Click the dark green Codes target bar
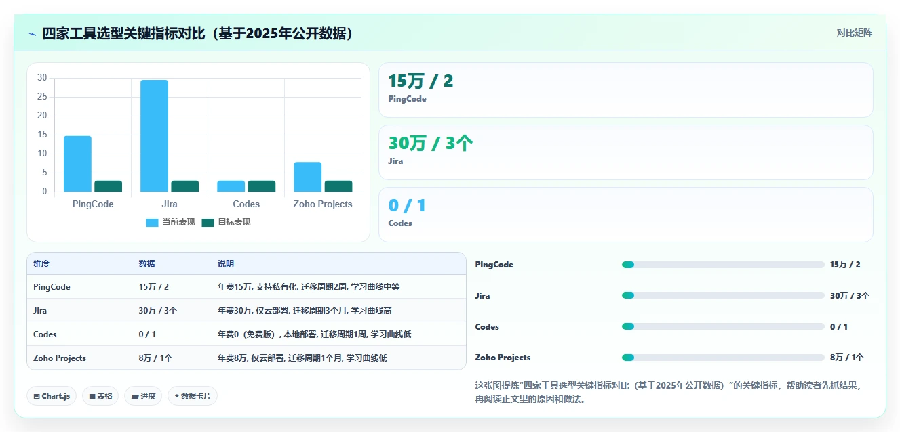This screenshot has height=432, width=900. (x=261, y=186)
